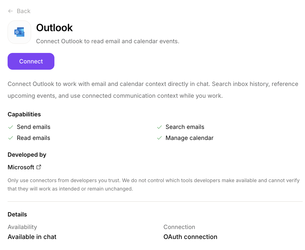Click the checkmark beside Read emails
Image resolution: width=305 pixels, height=250 pixels.
click(10, 138)
